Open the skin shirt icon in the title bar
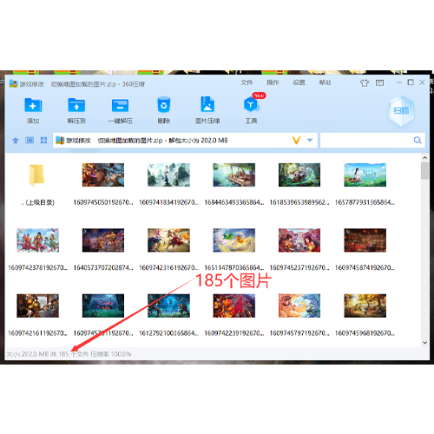 [x=365, y=83]
